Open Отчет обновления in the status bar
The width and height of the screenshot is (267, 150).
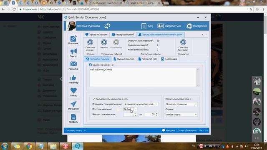point(187,130)
